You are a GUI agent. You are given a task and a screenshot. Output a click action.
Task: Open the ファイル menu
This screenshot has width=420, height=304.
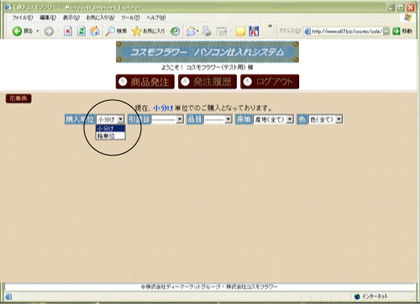(x=22, y=18)
